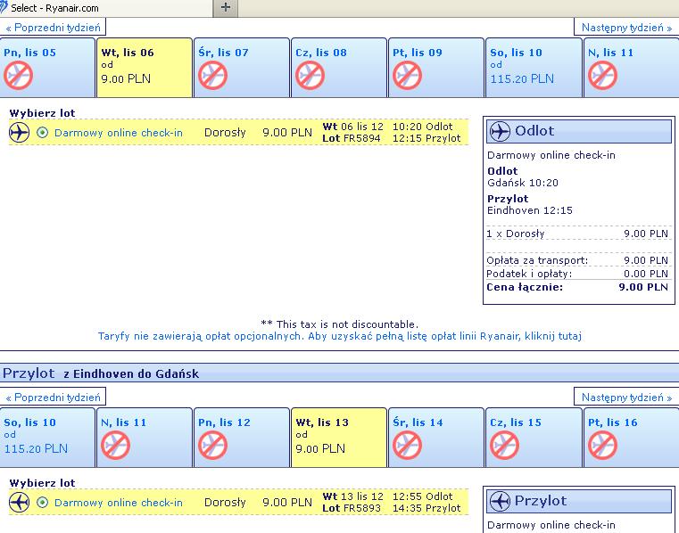679x533 pixels.
Task: Click plane icon in Odlot summary header
Action: [x=500, y=131]
